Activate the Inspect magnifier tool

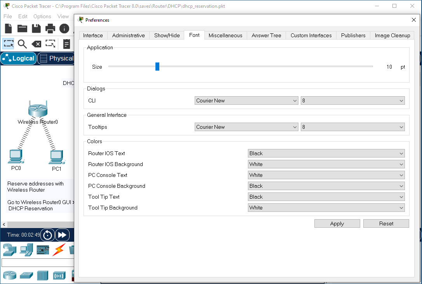pos(22,44)
